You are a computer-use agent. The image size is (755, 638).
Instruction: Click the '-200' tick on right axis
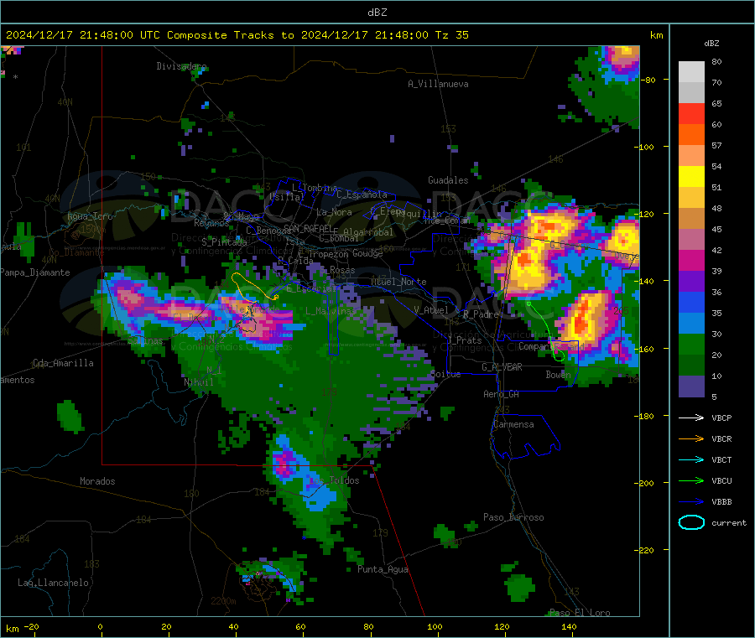[645, 483]
